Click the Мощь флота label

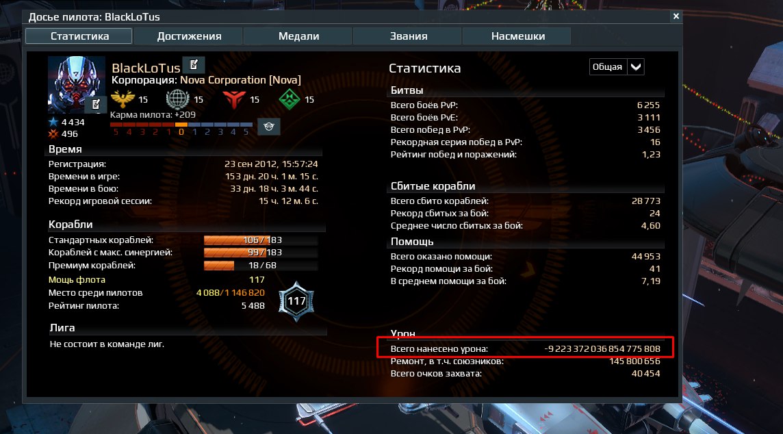(77, 280)
